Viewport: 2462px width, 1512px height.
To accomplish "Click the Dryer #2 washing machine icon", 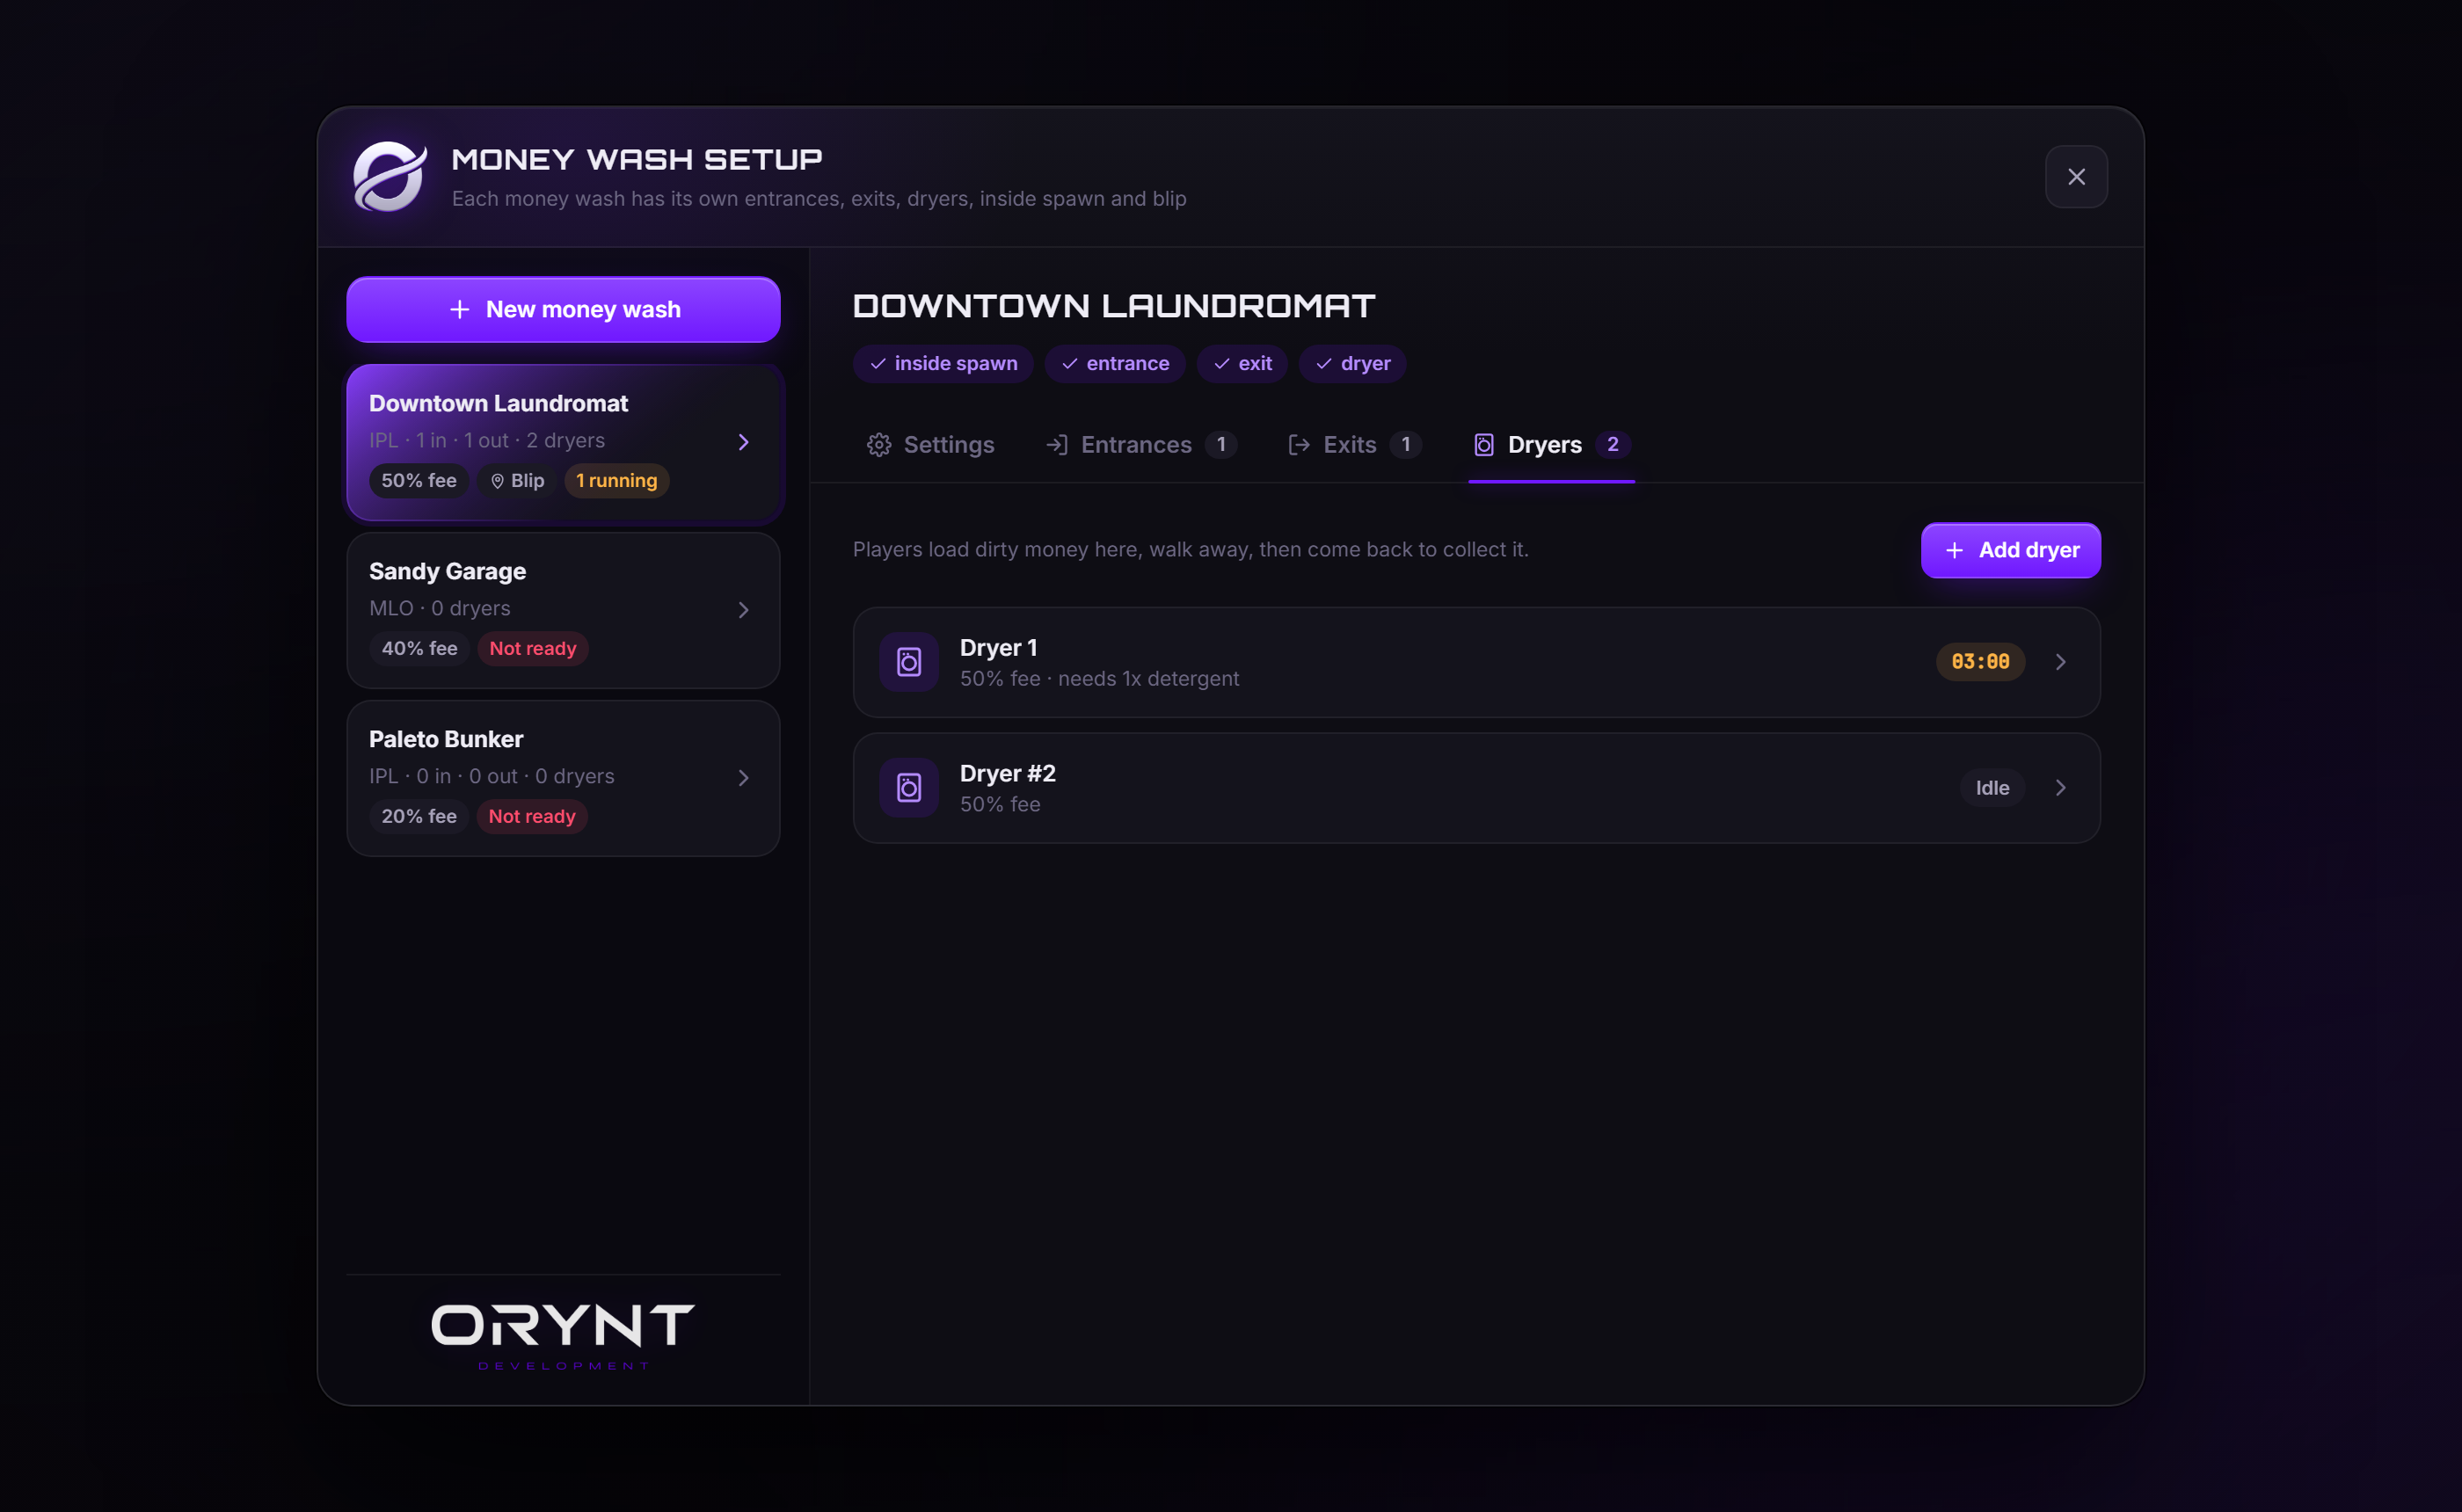I will pyautogui.click(x=909, y=788).
